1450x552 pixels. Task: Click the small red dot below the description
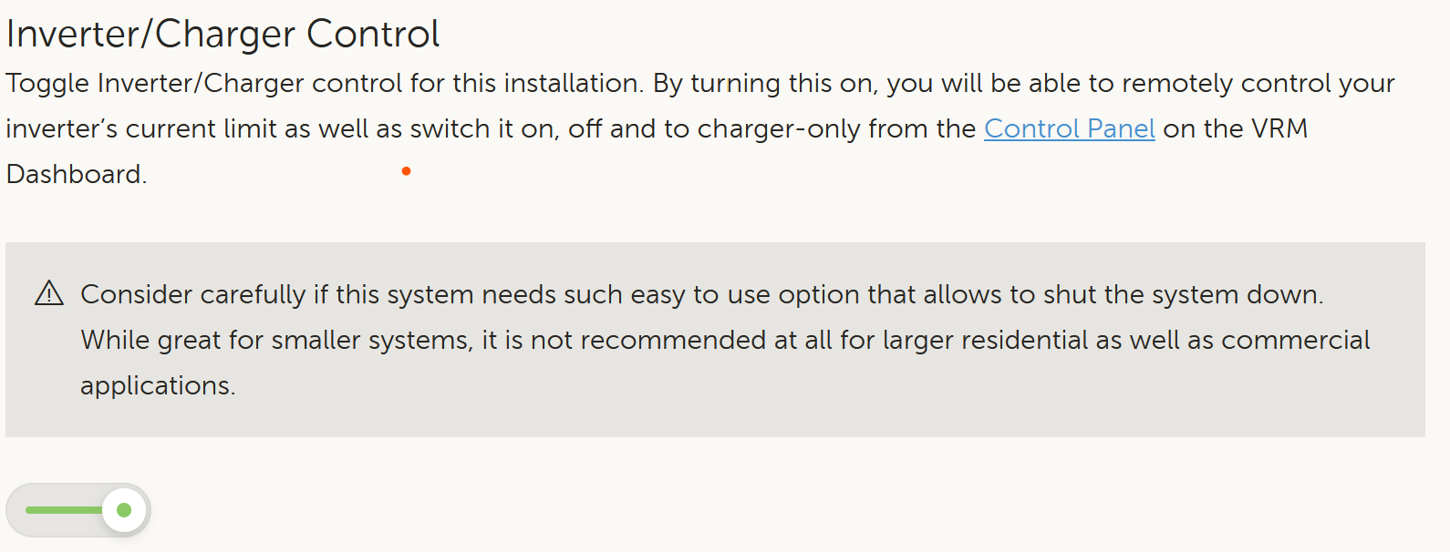(406, 171)
